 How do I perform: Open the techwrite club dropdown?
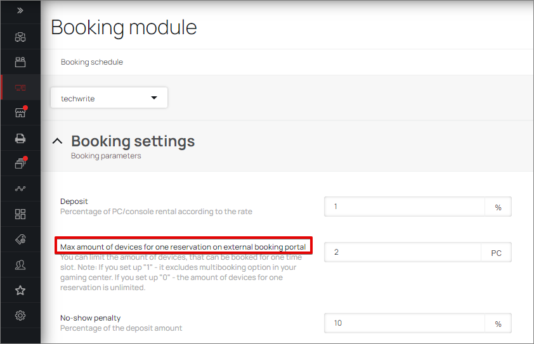109,98
